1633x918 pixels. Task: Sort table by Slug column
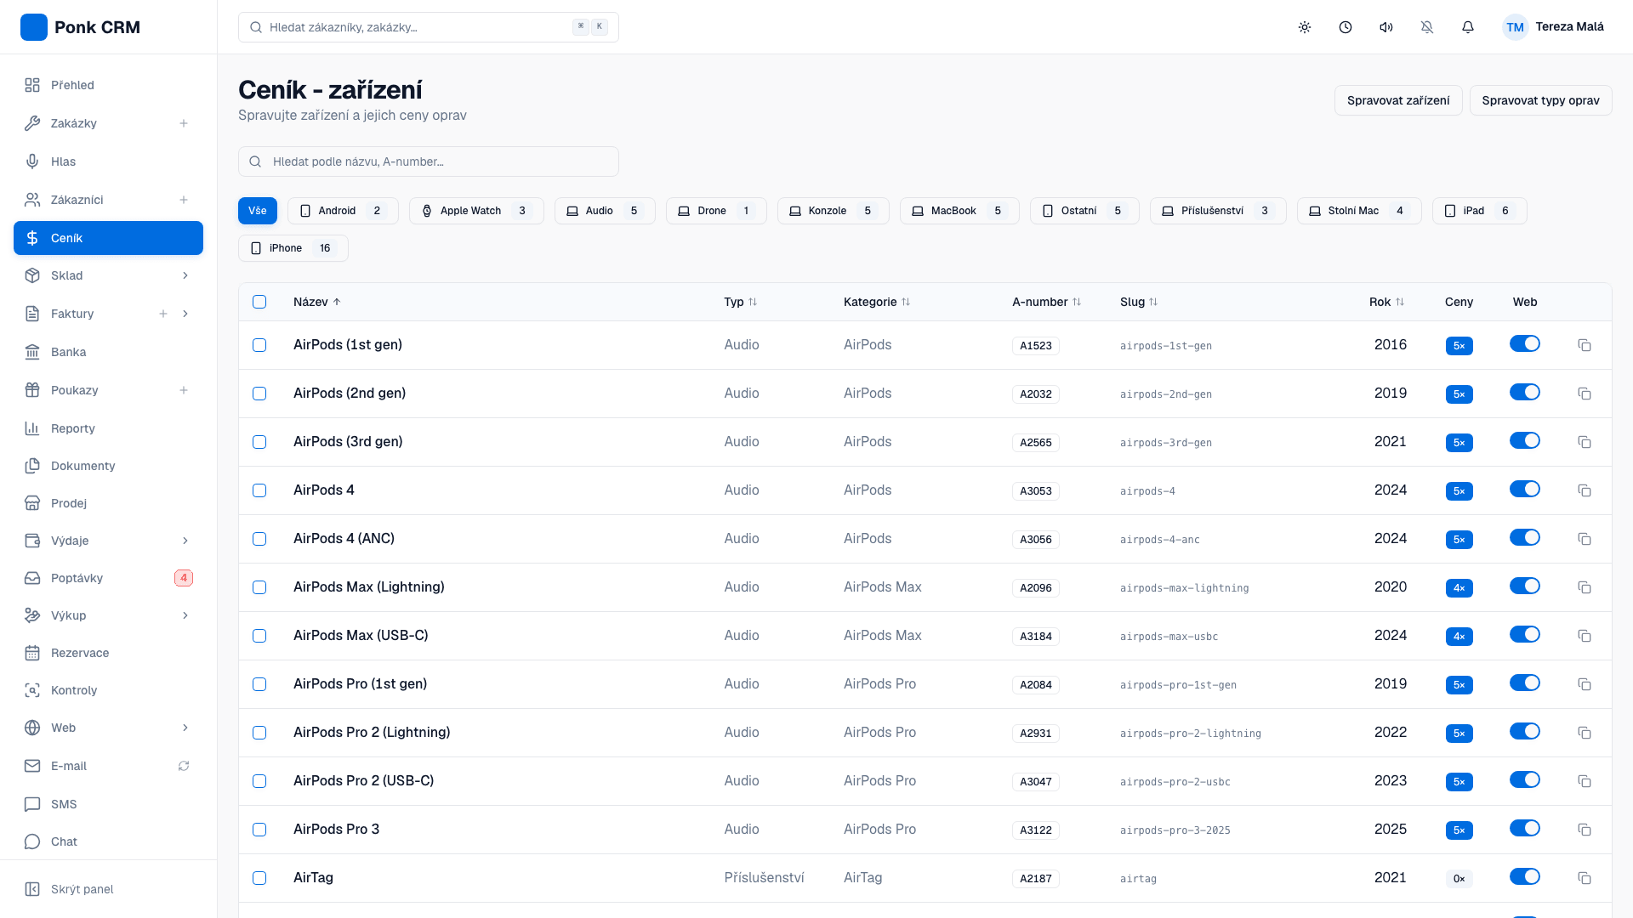click(x=1139, y=302)
